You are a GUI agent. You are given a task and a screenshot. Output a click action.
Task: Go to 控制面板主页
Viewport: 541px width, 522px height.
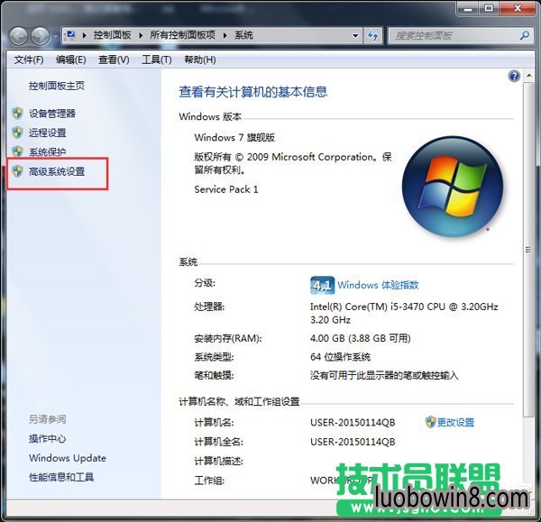point(57,86)
